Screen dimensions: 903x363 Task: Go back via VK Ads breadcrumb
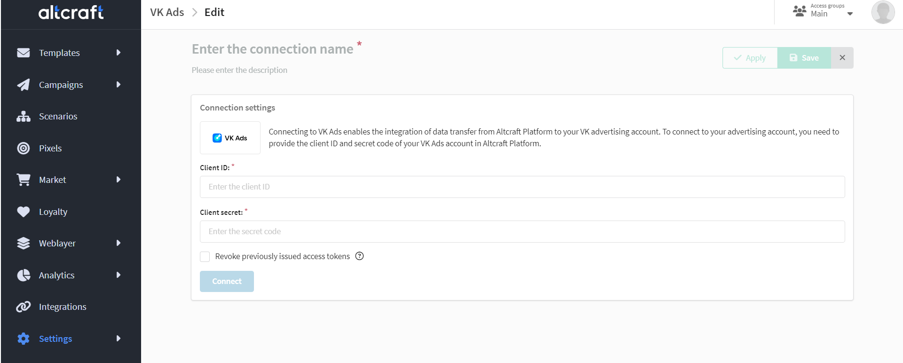click(x=167, y=12)
